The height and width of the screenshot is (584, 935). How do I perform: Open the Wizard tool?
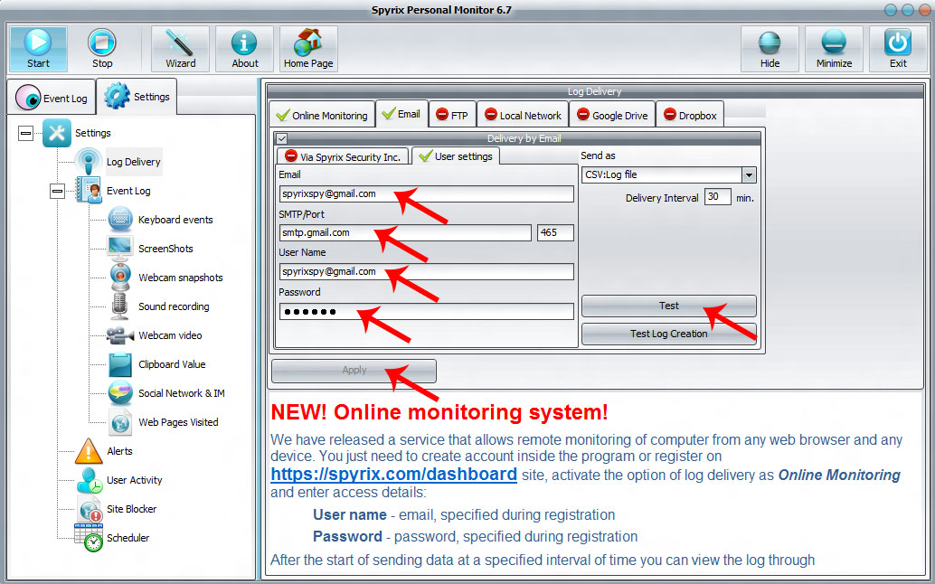click(x=180, y=49)
